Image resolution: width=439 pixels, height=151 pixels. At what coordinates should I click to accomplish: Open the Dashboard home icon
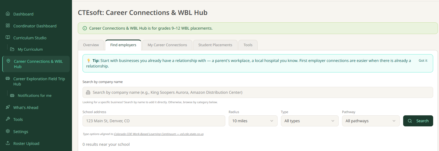tap(8, 14)
